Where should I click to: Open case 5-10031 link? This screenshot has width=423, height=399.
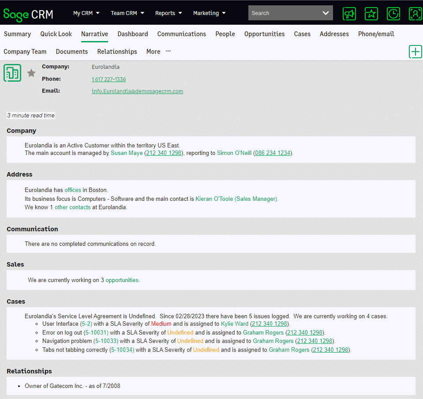(x=96, y=333)
